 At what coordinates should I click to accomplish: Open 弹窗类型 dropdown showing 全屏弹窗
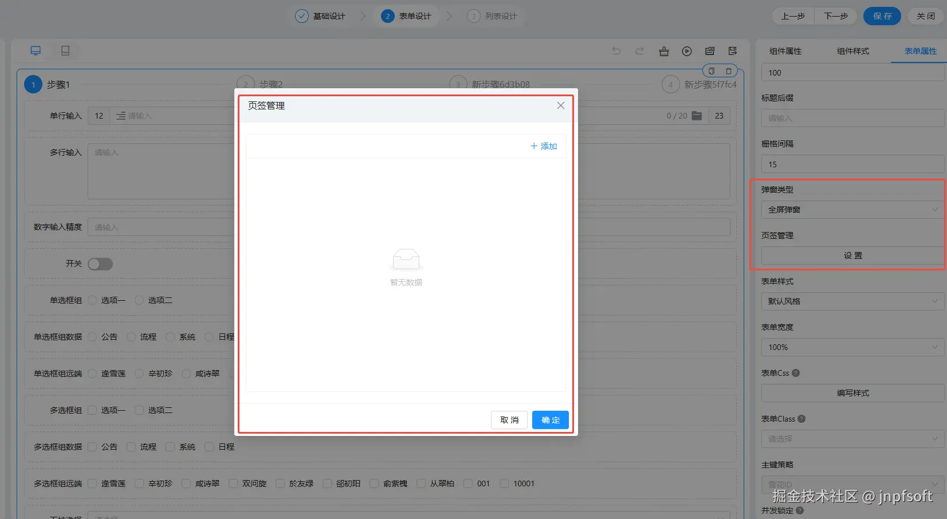click(852, 210)
